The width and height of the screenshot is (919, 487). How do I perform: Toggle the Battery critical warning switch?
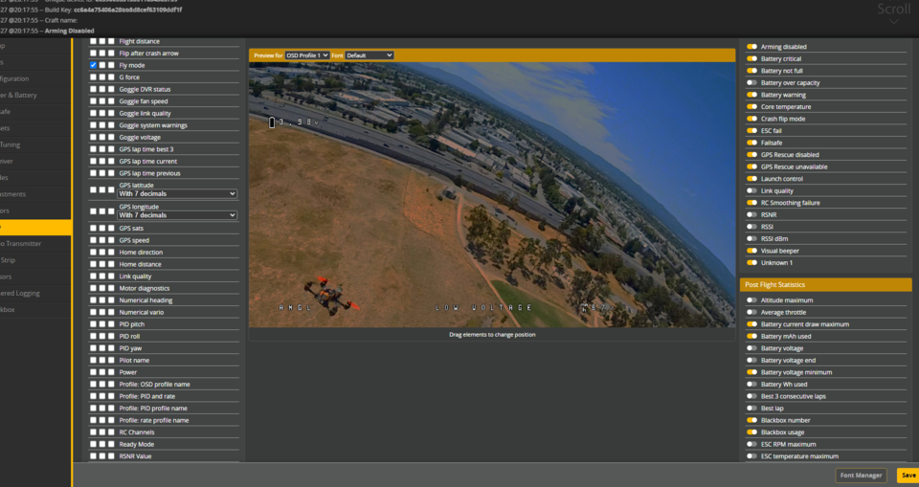752,58
